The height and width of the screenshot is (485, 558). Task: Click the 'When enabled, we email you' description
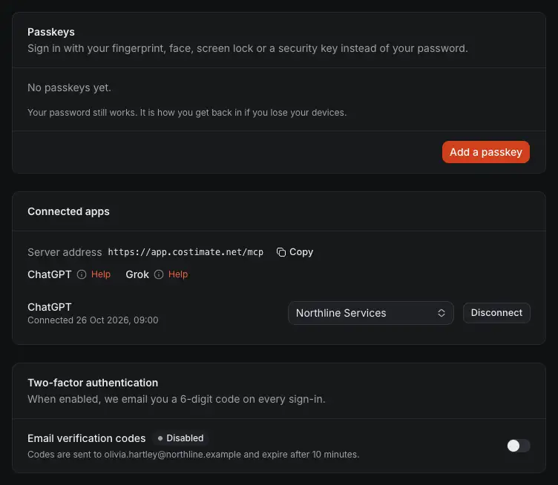point(177,399)
